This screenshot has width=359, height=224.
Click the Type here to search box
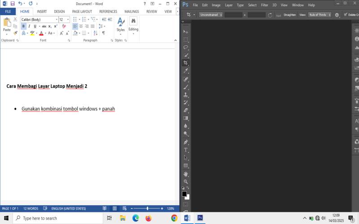(58, 218)
